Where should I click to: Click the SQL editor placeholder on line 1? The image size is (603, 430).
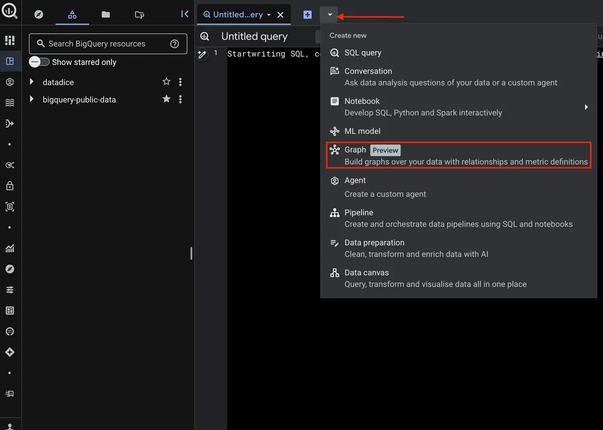(273, 54)
